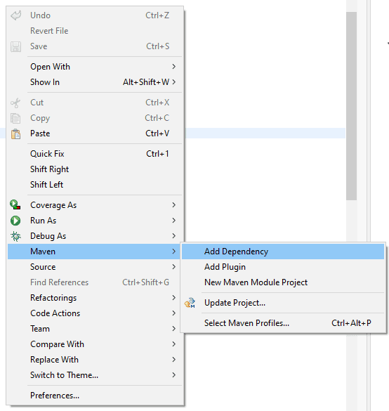The image size is (389, 411).
Task: Click the Debug As bug icon
Action: click(15, 236)
